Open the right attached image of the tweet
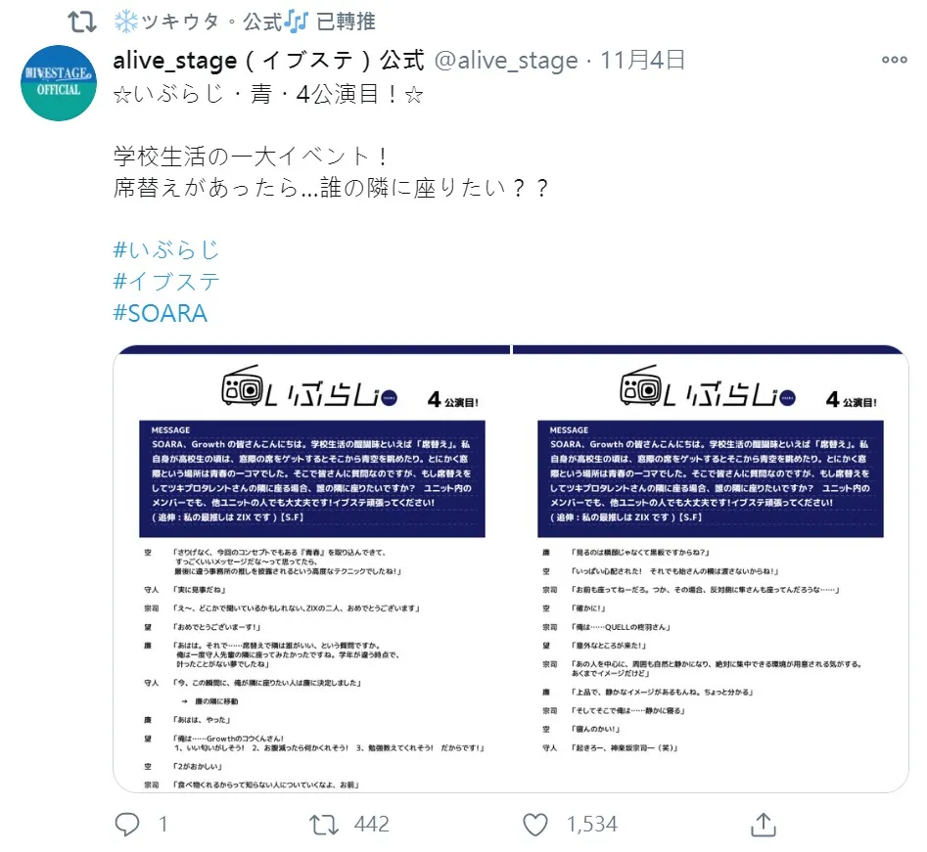Image resolution: width=927 pixels, height=852 pixels. pos(711,568)
